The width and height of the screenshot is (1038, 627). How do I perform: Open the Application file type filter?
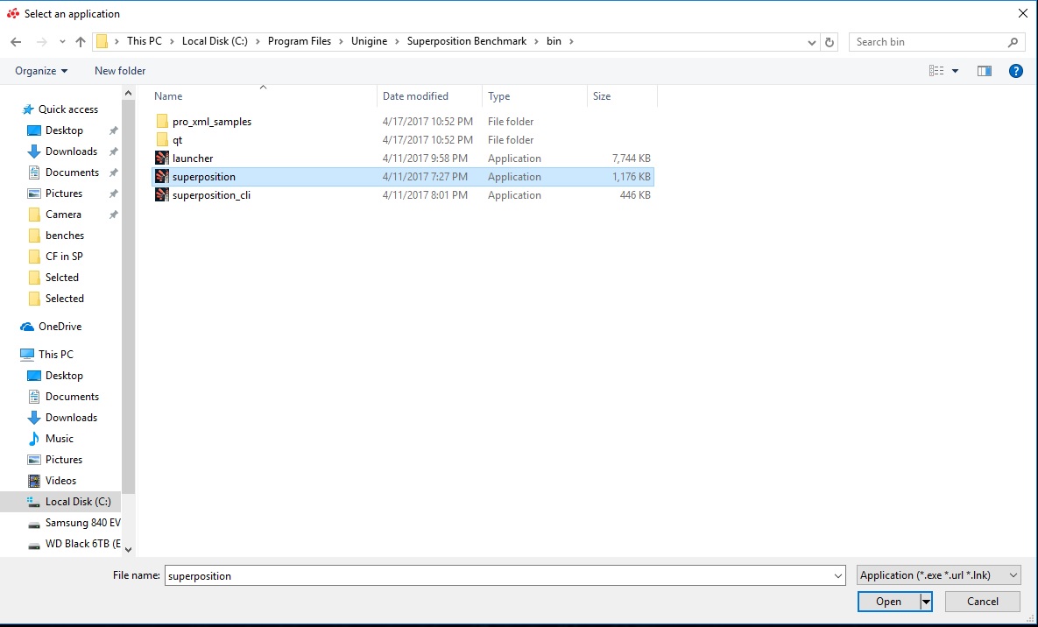(939, 575)
